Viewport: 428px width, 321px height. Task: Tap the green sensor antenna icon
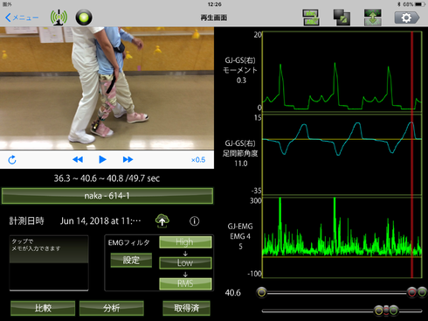(x=59, y=17)
